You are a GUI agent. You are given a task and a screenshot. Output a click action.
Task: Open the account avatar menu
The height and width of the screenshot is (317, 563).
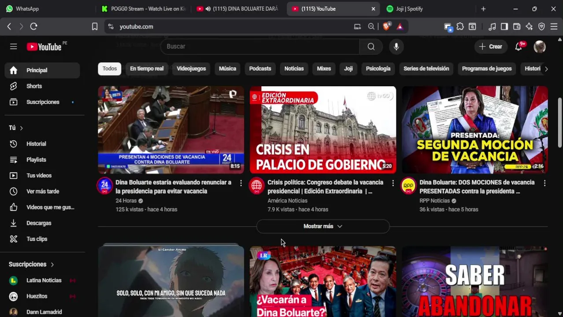(x=540, y=47)
